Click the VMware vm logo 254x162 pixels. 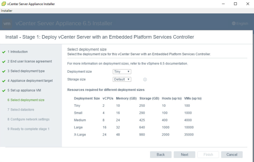(7, 24)
